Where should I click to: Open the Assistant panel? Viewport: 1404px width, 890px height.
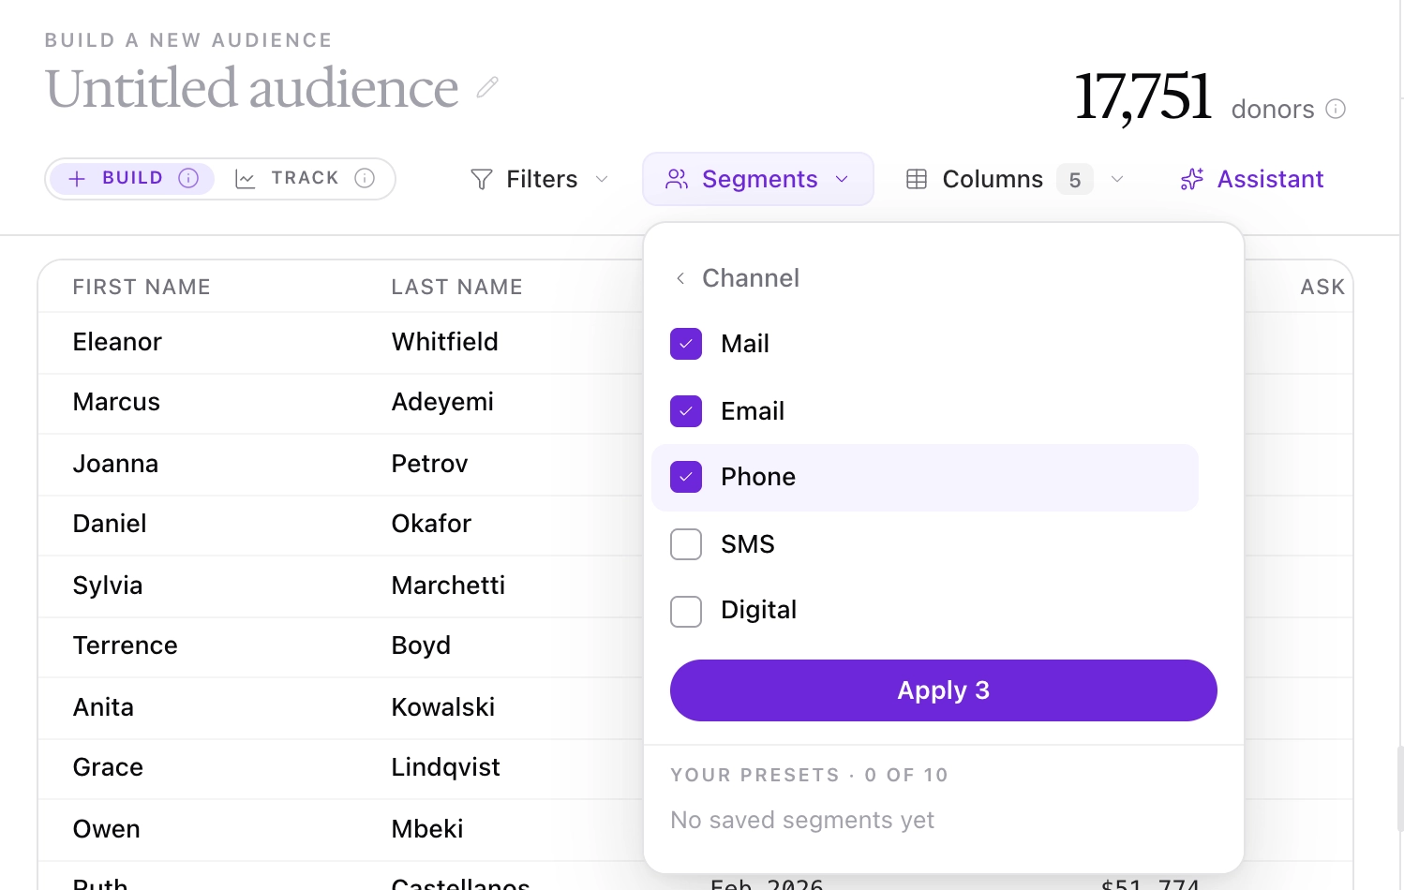click(1252, 179)
